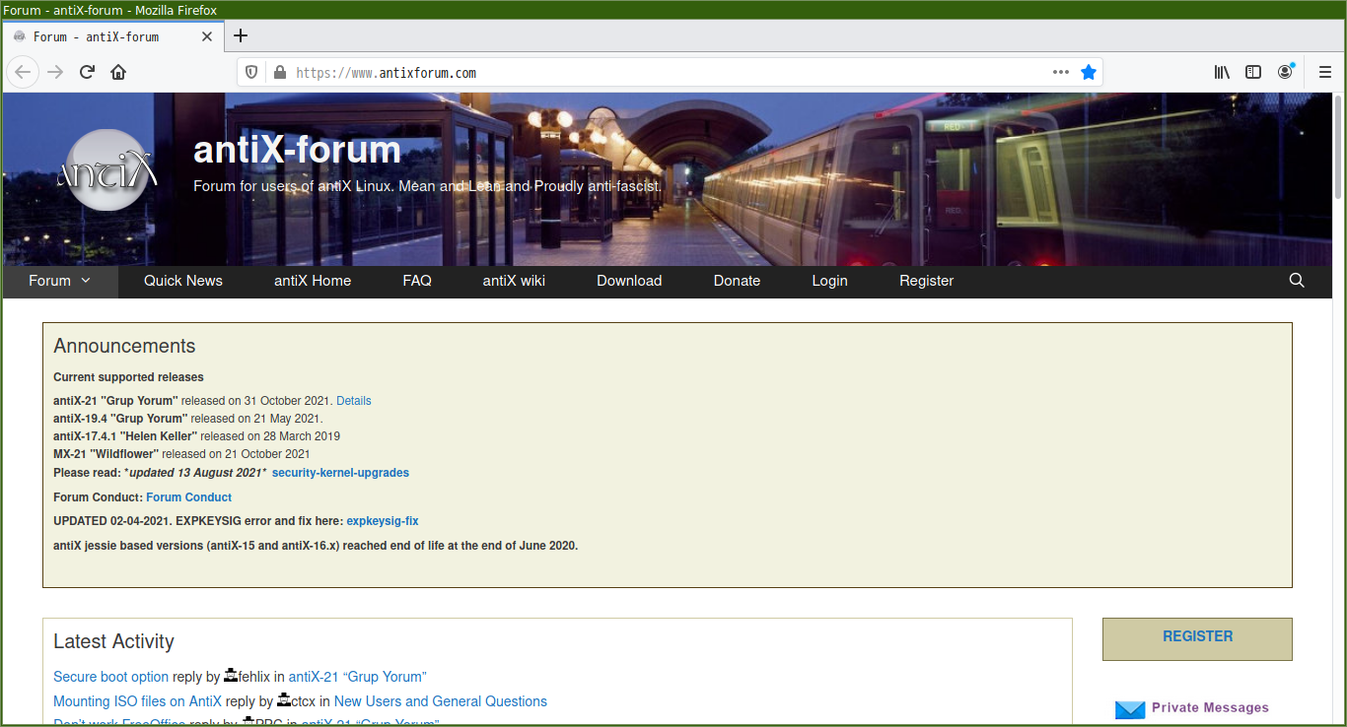This screenshot has height=727, width=1347.
Task: Open the Forum Conduct link
Action: (x=189, y=497)
